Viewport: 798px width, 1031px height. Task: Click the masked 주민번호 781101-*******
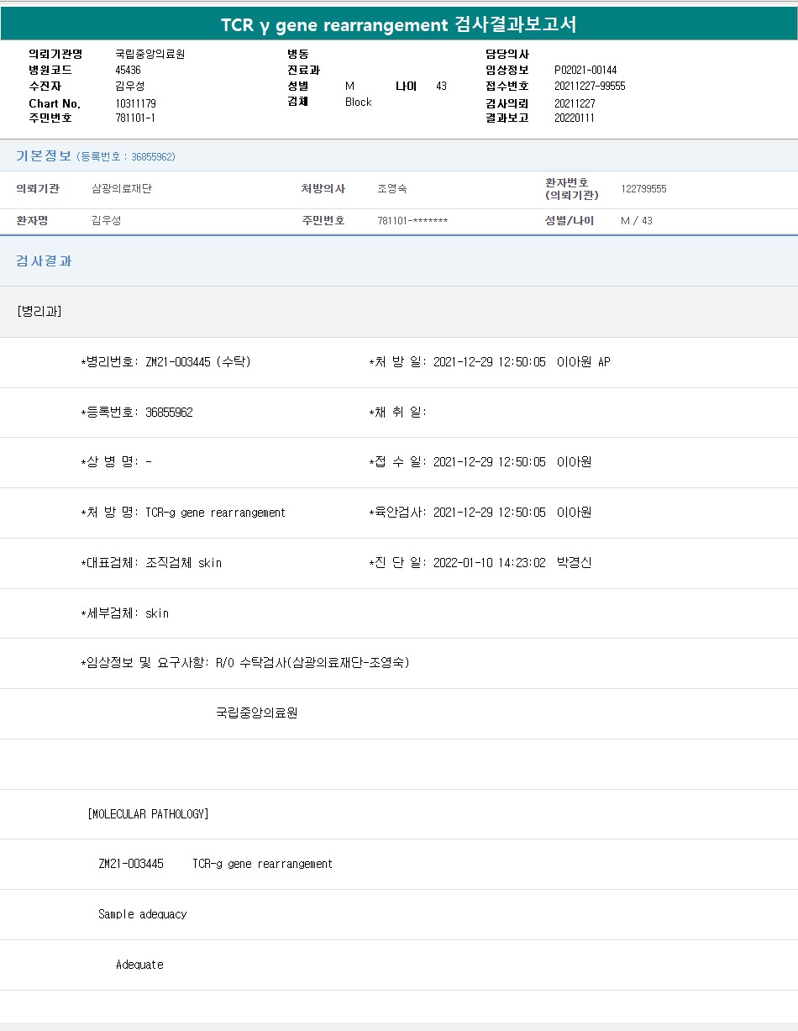click(x=412, y=221)
